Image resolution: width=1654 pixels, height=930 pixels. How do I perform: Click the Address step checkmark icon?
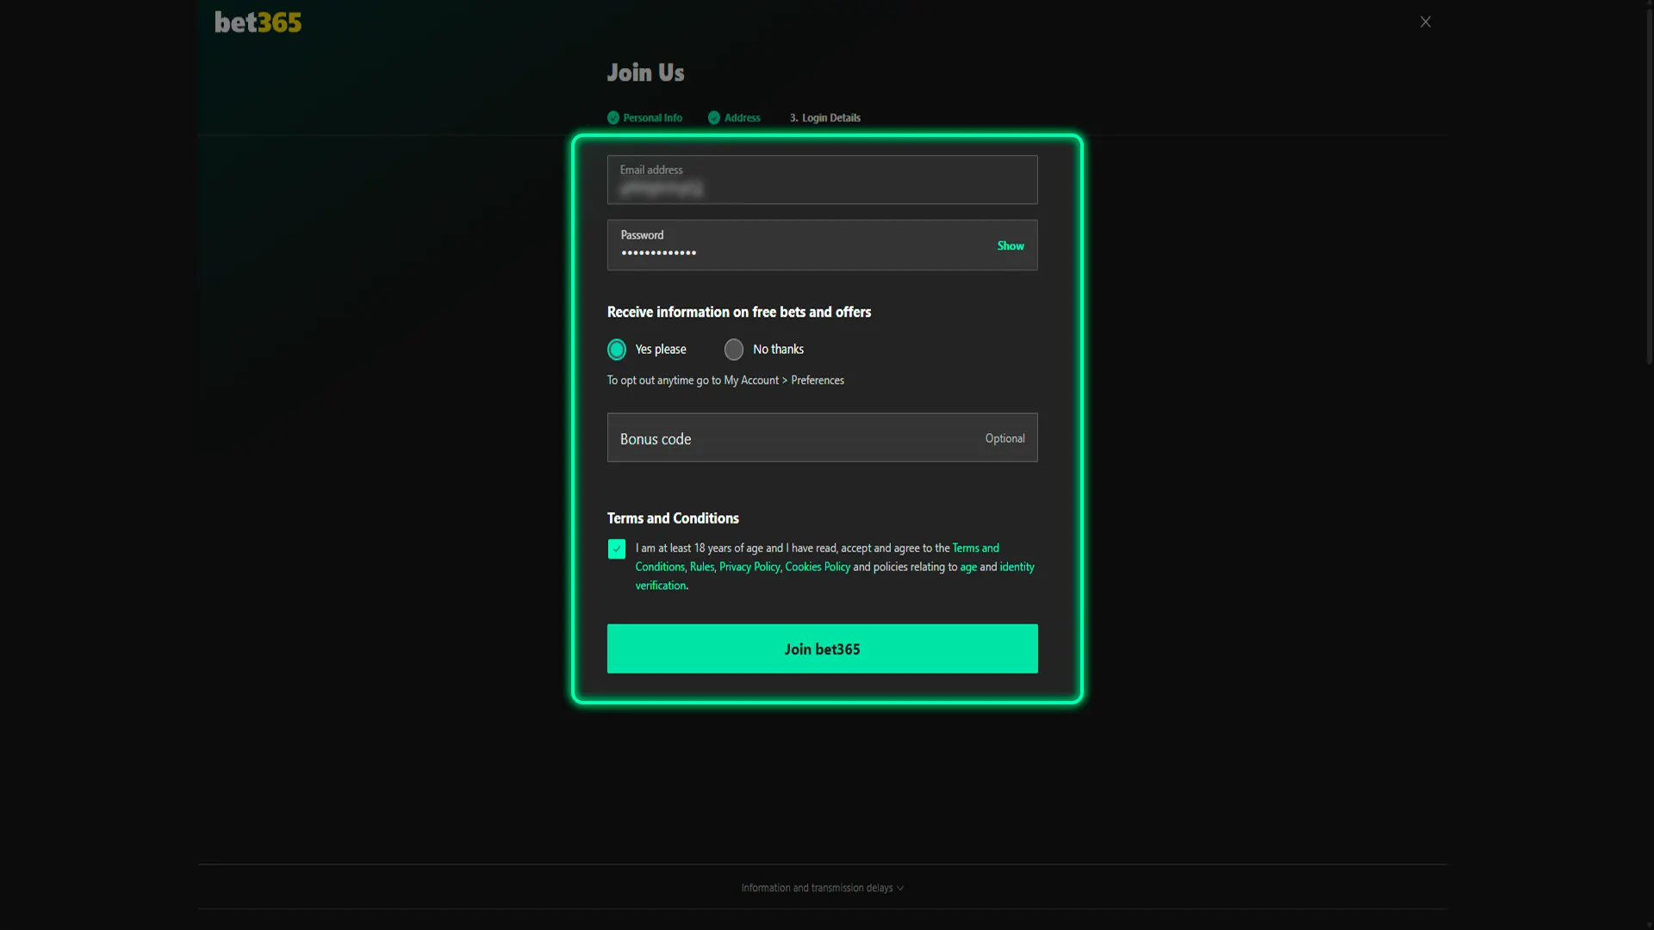click(x=714, y=118)
